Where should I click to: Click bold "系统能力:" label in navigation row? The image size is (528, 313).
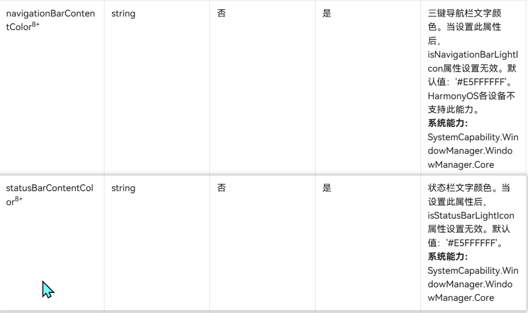tap(448, 123)
